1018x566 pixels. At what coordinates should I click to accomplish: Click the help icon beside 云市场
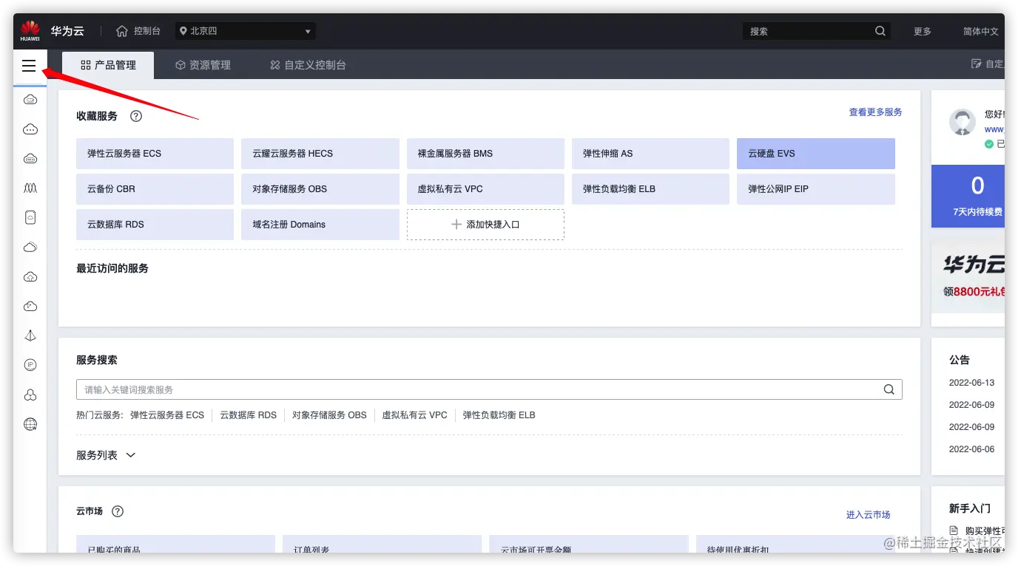point(118,511)
